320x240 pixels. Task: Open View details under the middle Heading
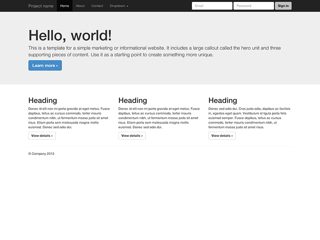point(132,136)
